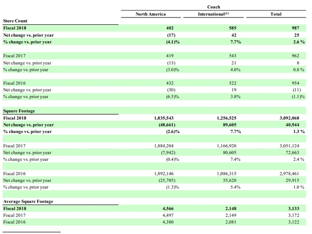Viewport: 312px width, 234px height.
Task: Select square footage 1,835,543
Action: pos(164,118)
